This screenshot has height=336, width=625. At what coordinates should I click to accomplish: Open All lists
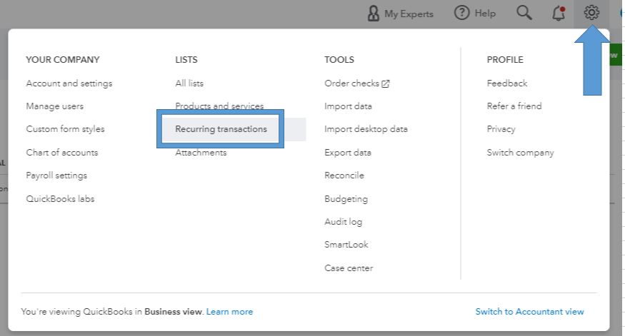[x=189, y=83]
